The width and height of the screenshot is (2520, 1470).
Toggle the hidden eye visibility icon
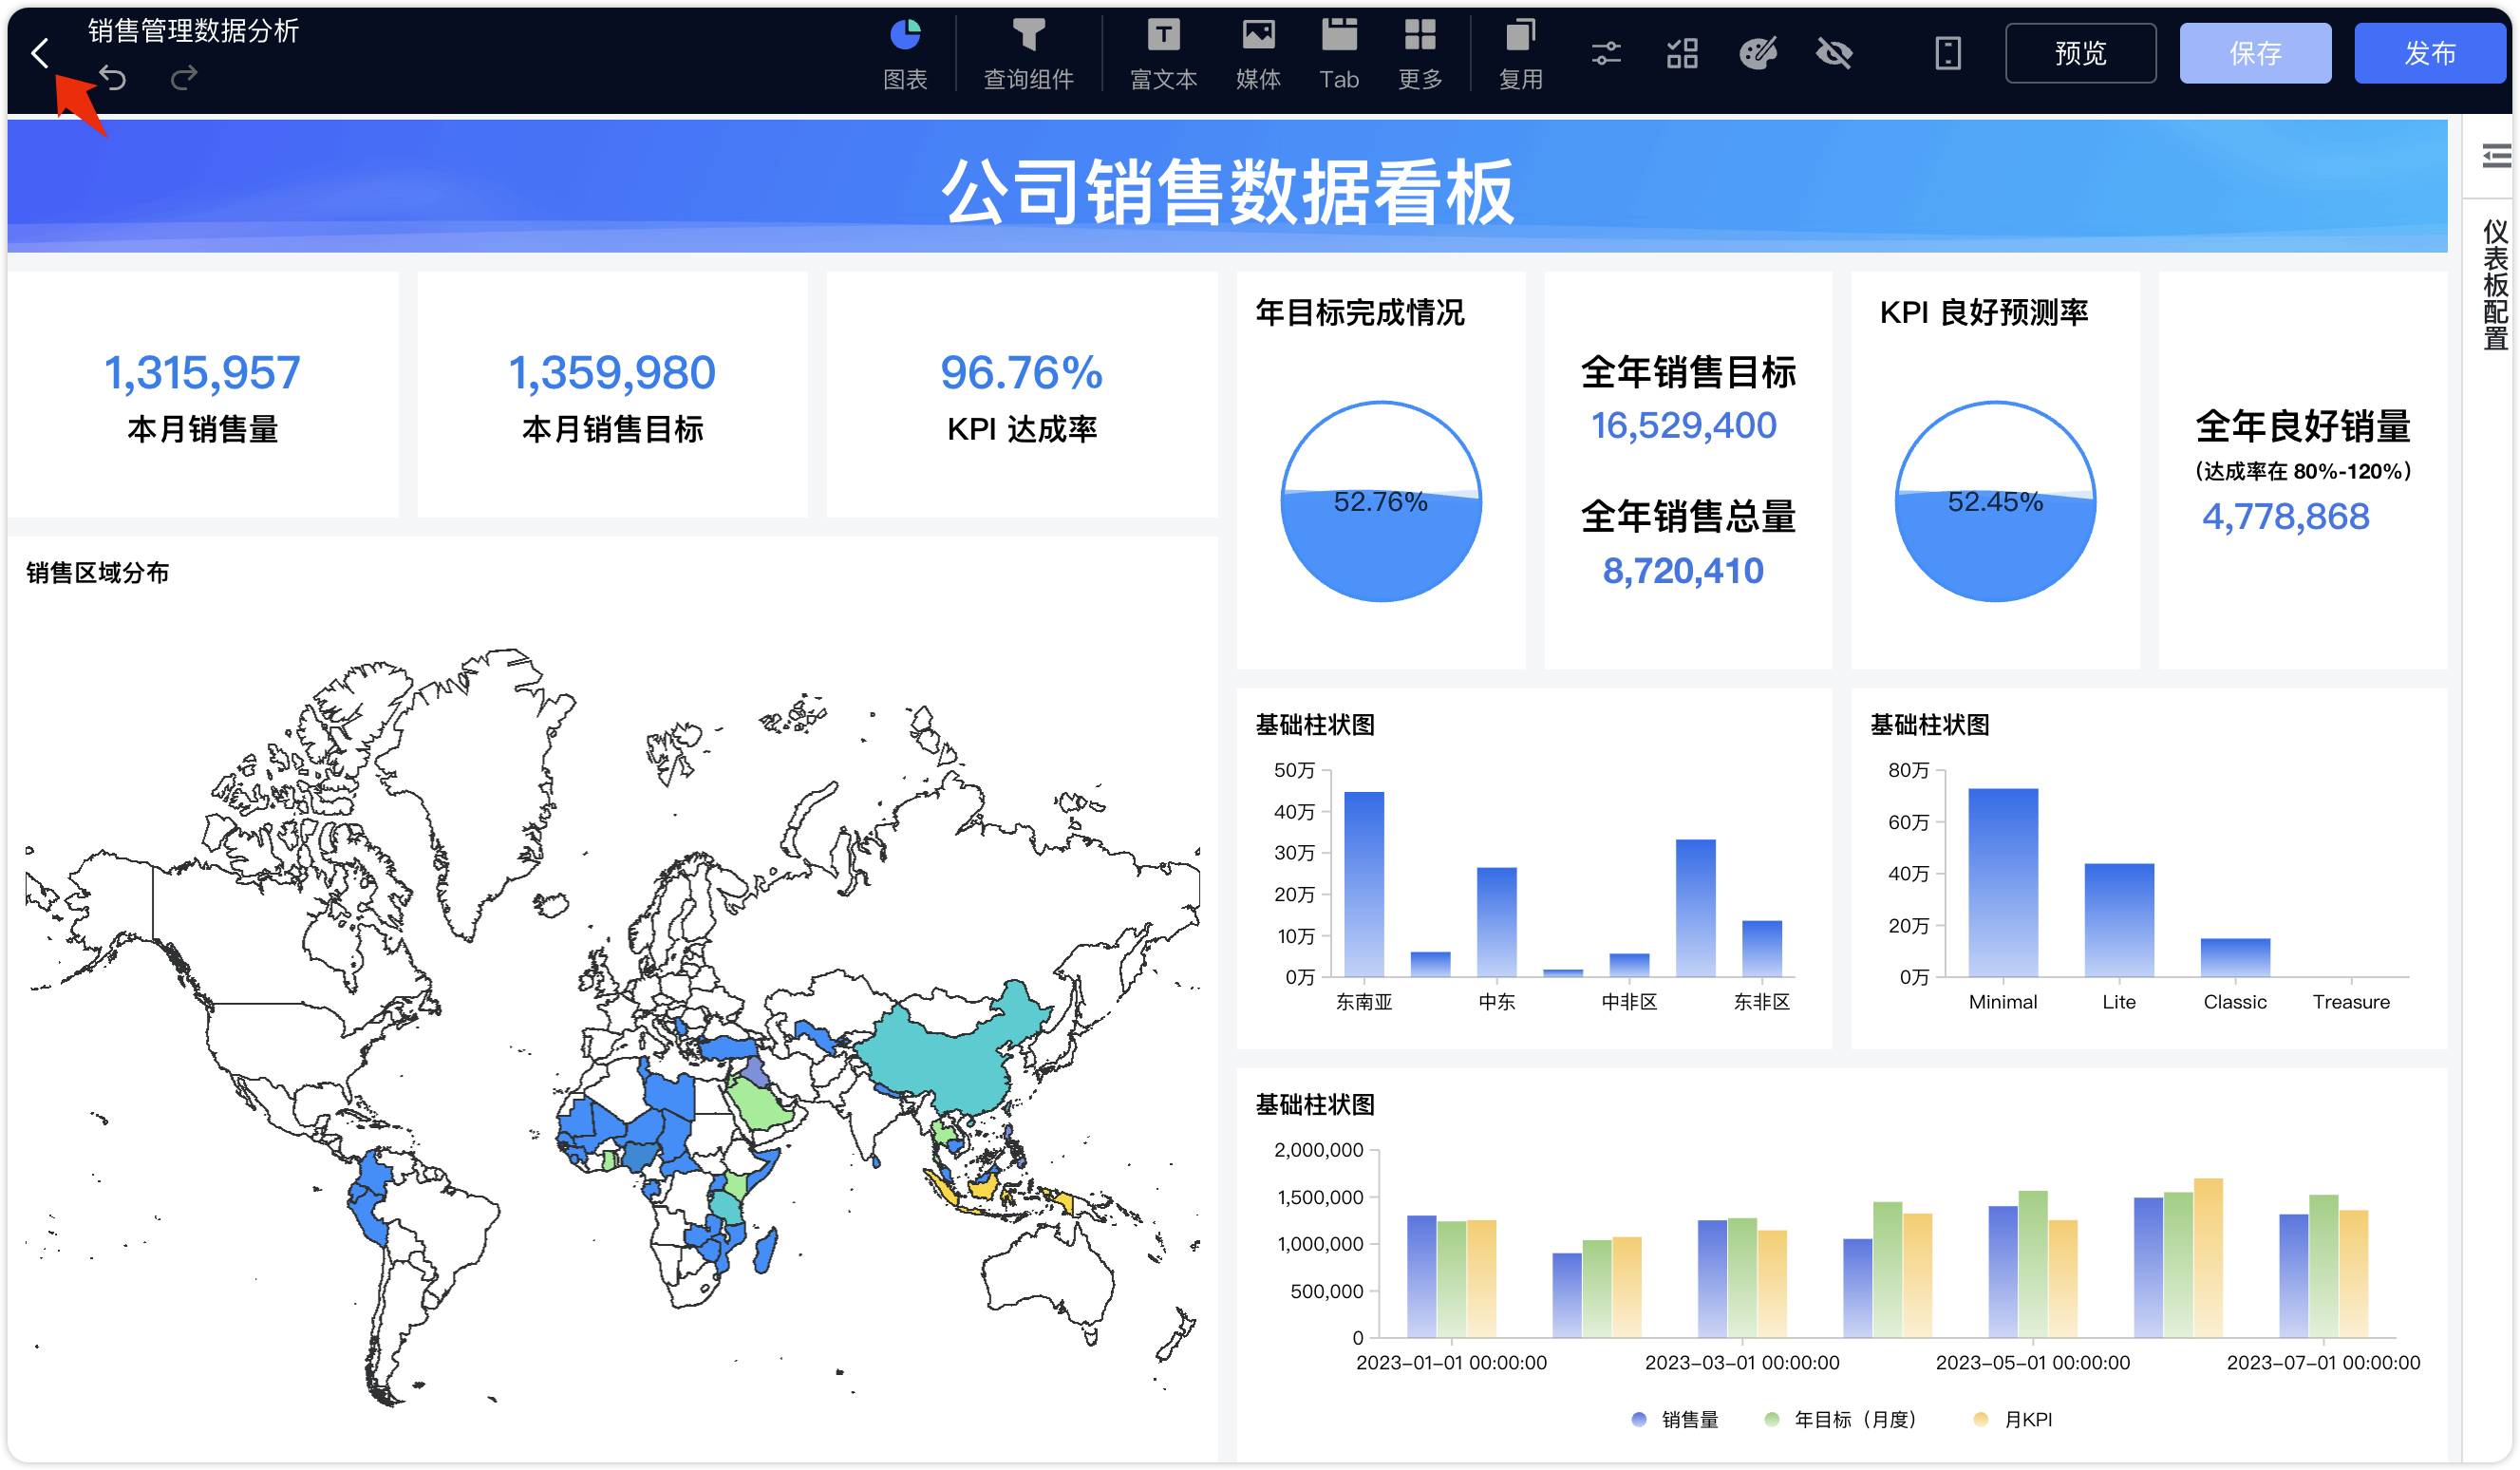(x=1834, y=53)
